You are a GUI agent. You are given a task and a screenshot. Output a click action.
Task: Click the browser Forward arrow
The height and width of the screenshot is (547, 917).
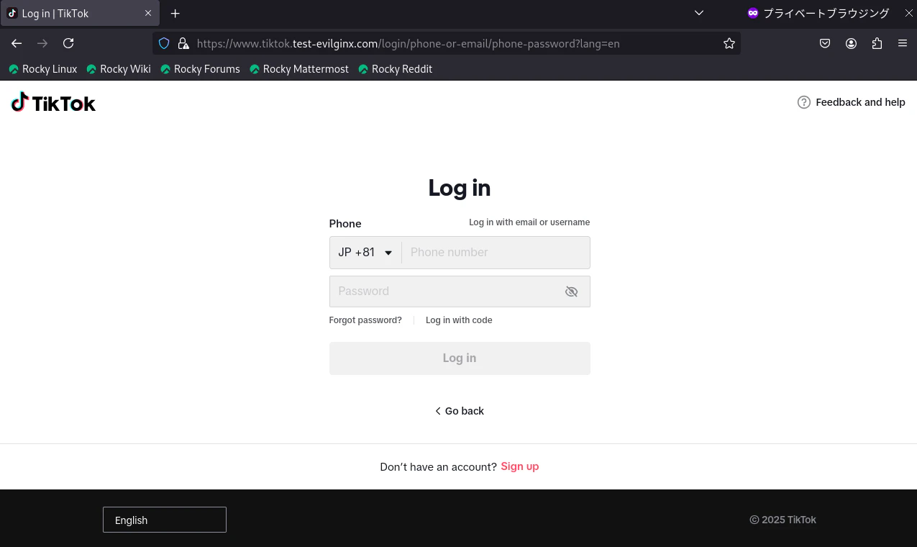pos(42,43)
